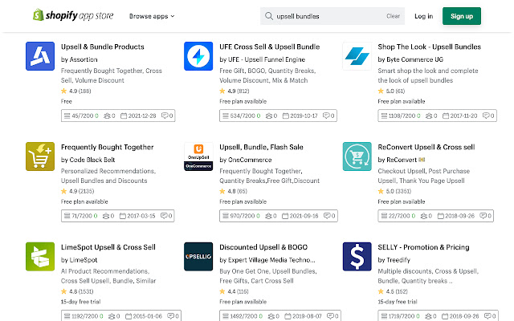The image size is (514, 321).
Task: Clear the upsell bundles search text
Action: (x=393, y=16)
